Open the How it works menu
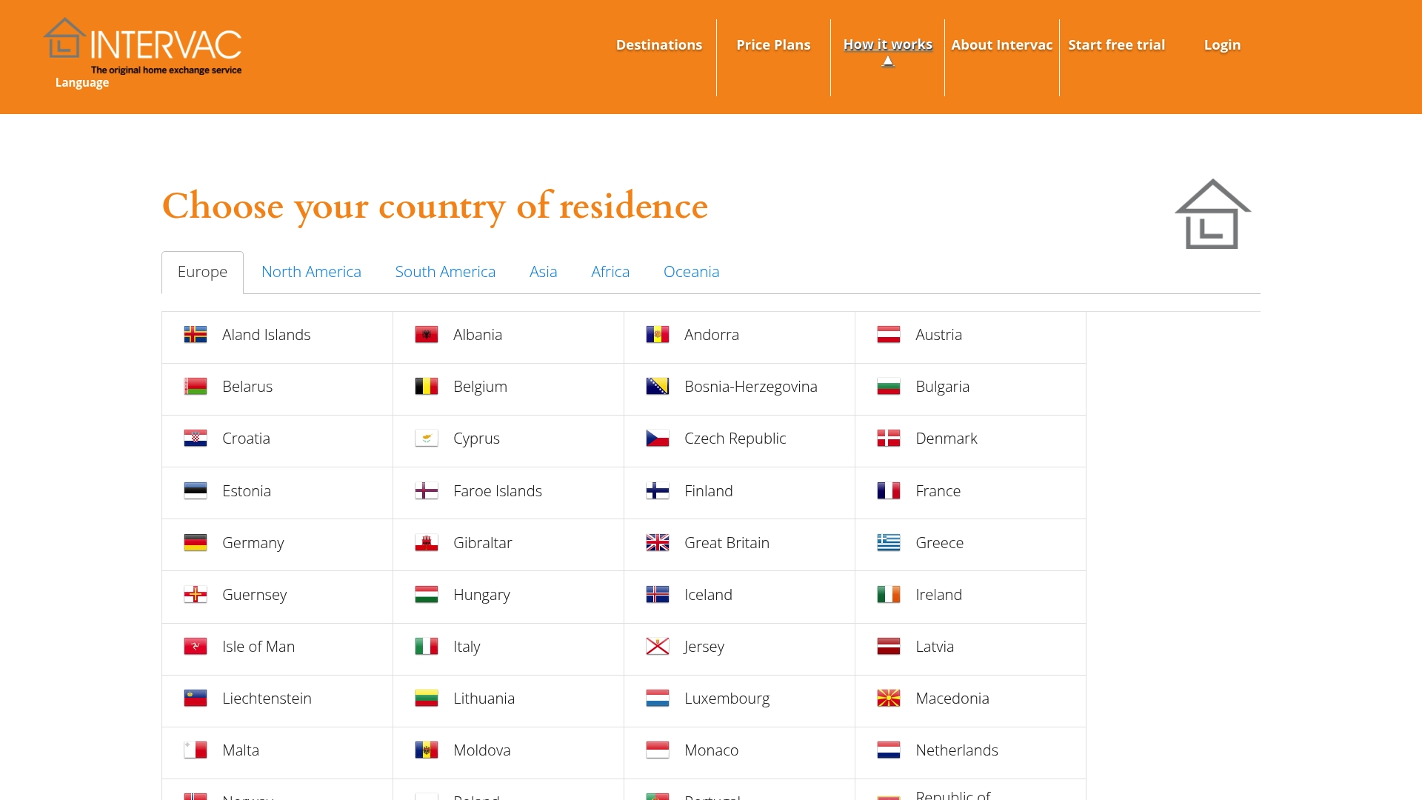The height and width of the screenshot is (800, 1422). [x=887, y=44]
